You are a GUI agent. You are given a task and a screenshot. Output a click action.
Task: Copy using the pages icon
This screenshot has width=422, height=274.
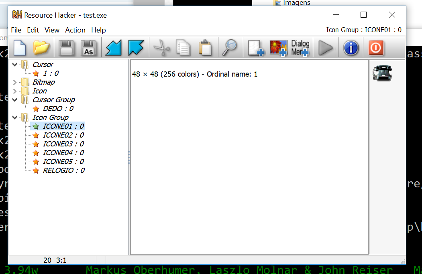click(x=183, y=48)
